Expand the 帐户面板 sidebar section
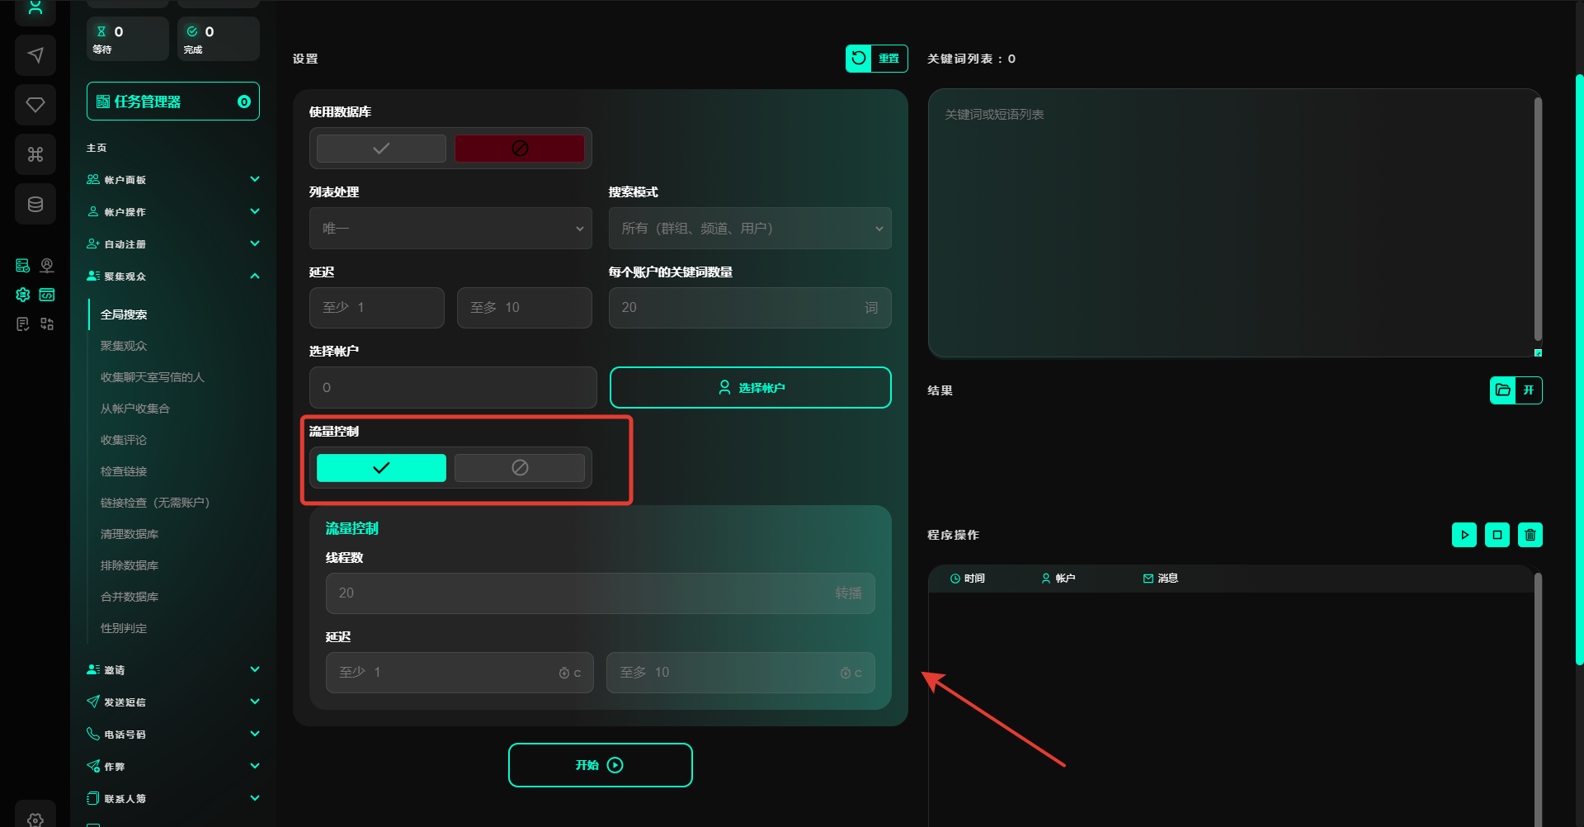This screenshot has height=827, width=1584. click(173, 180)
